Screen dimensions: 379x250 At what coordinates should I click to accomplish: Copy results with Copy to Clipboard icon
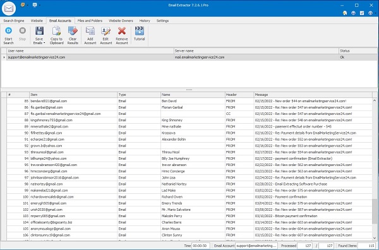[57, 31]
